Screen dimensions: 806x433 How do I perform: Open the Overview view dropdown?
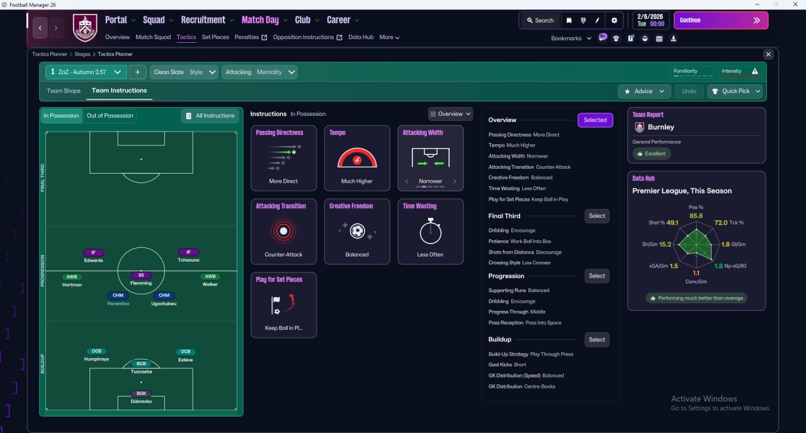pos(450,114)
